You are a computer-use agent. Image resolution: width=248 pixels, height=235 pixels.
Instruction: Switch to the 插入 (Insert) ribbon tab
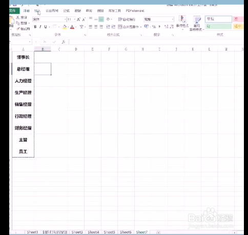coord(37,11)
